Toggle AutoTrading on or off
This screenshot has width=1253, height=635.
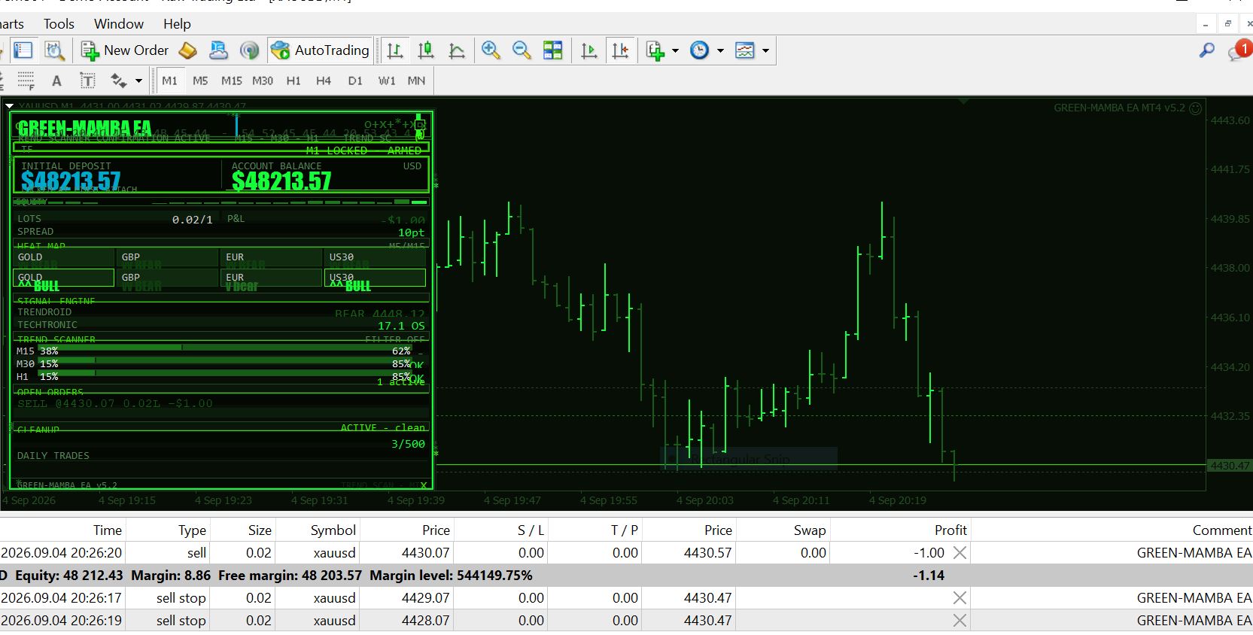321,50
